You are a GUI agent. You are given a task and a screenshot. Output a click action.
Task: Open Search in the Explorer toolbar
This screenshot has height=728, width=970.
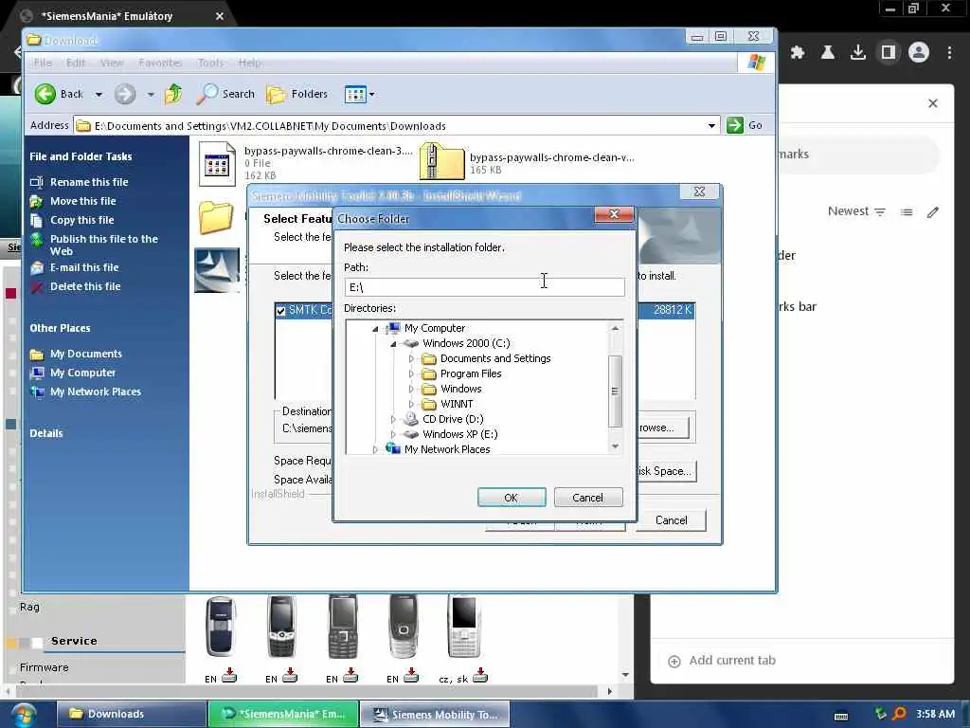coord(225,94)
